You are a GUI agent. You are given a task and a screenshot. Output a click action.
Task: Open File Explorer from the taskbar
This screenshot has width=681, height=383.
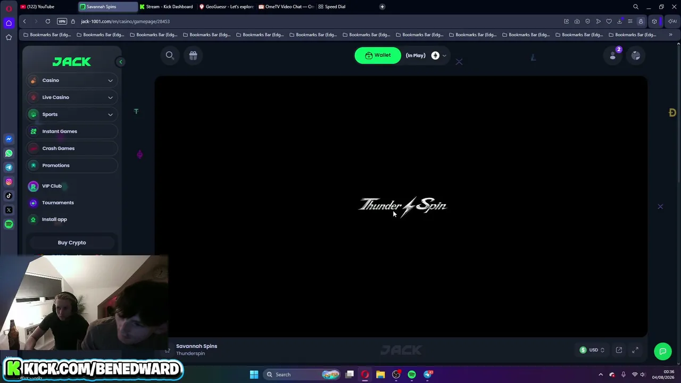[x=380, y=374]
